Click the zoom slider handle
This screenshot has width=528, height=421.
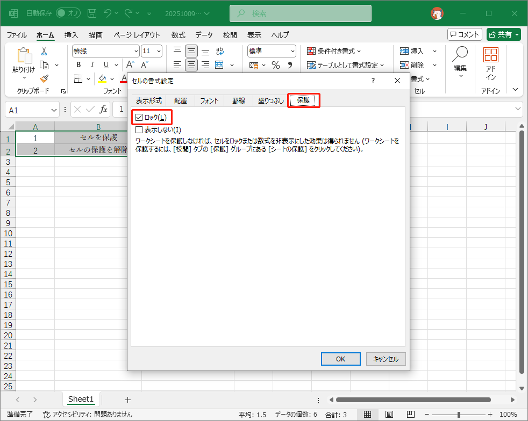(x=459, y=415)
